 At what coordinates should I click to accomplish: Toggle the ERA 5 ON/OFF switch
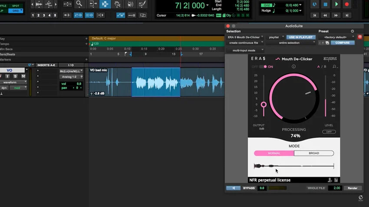[x=264, y=67]
